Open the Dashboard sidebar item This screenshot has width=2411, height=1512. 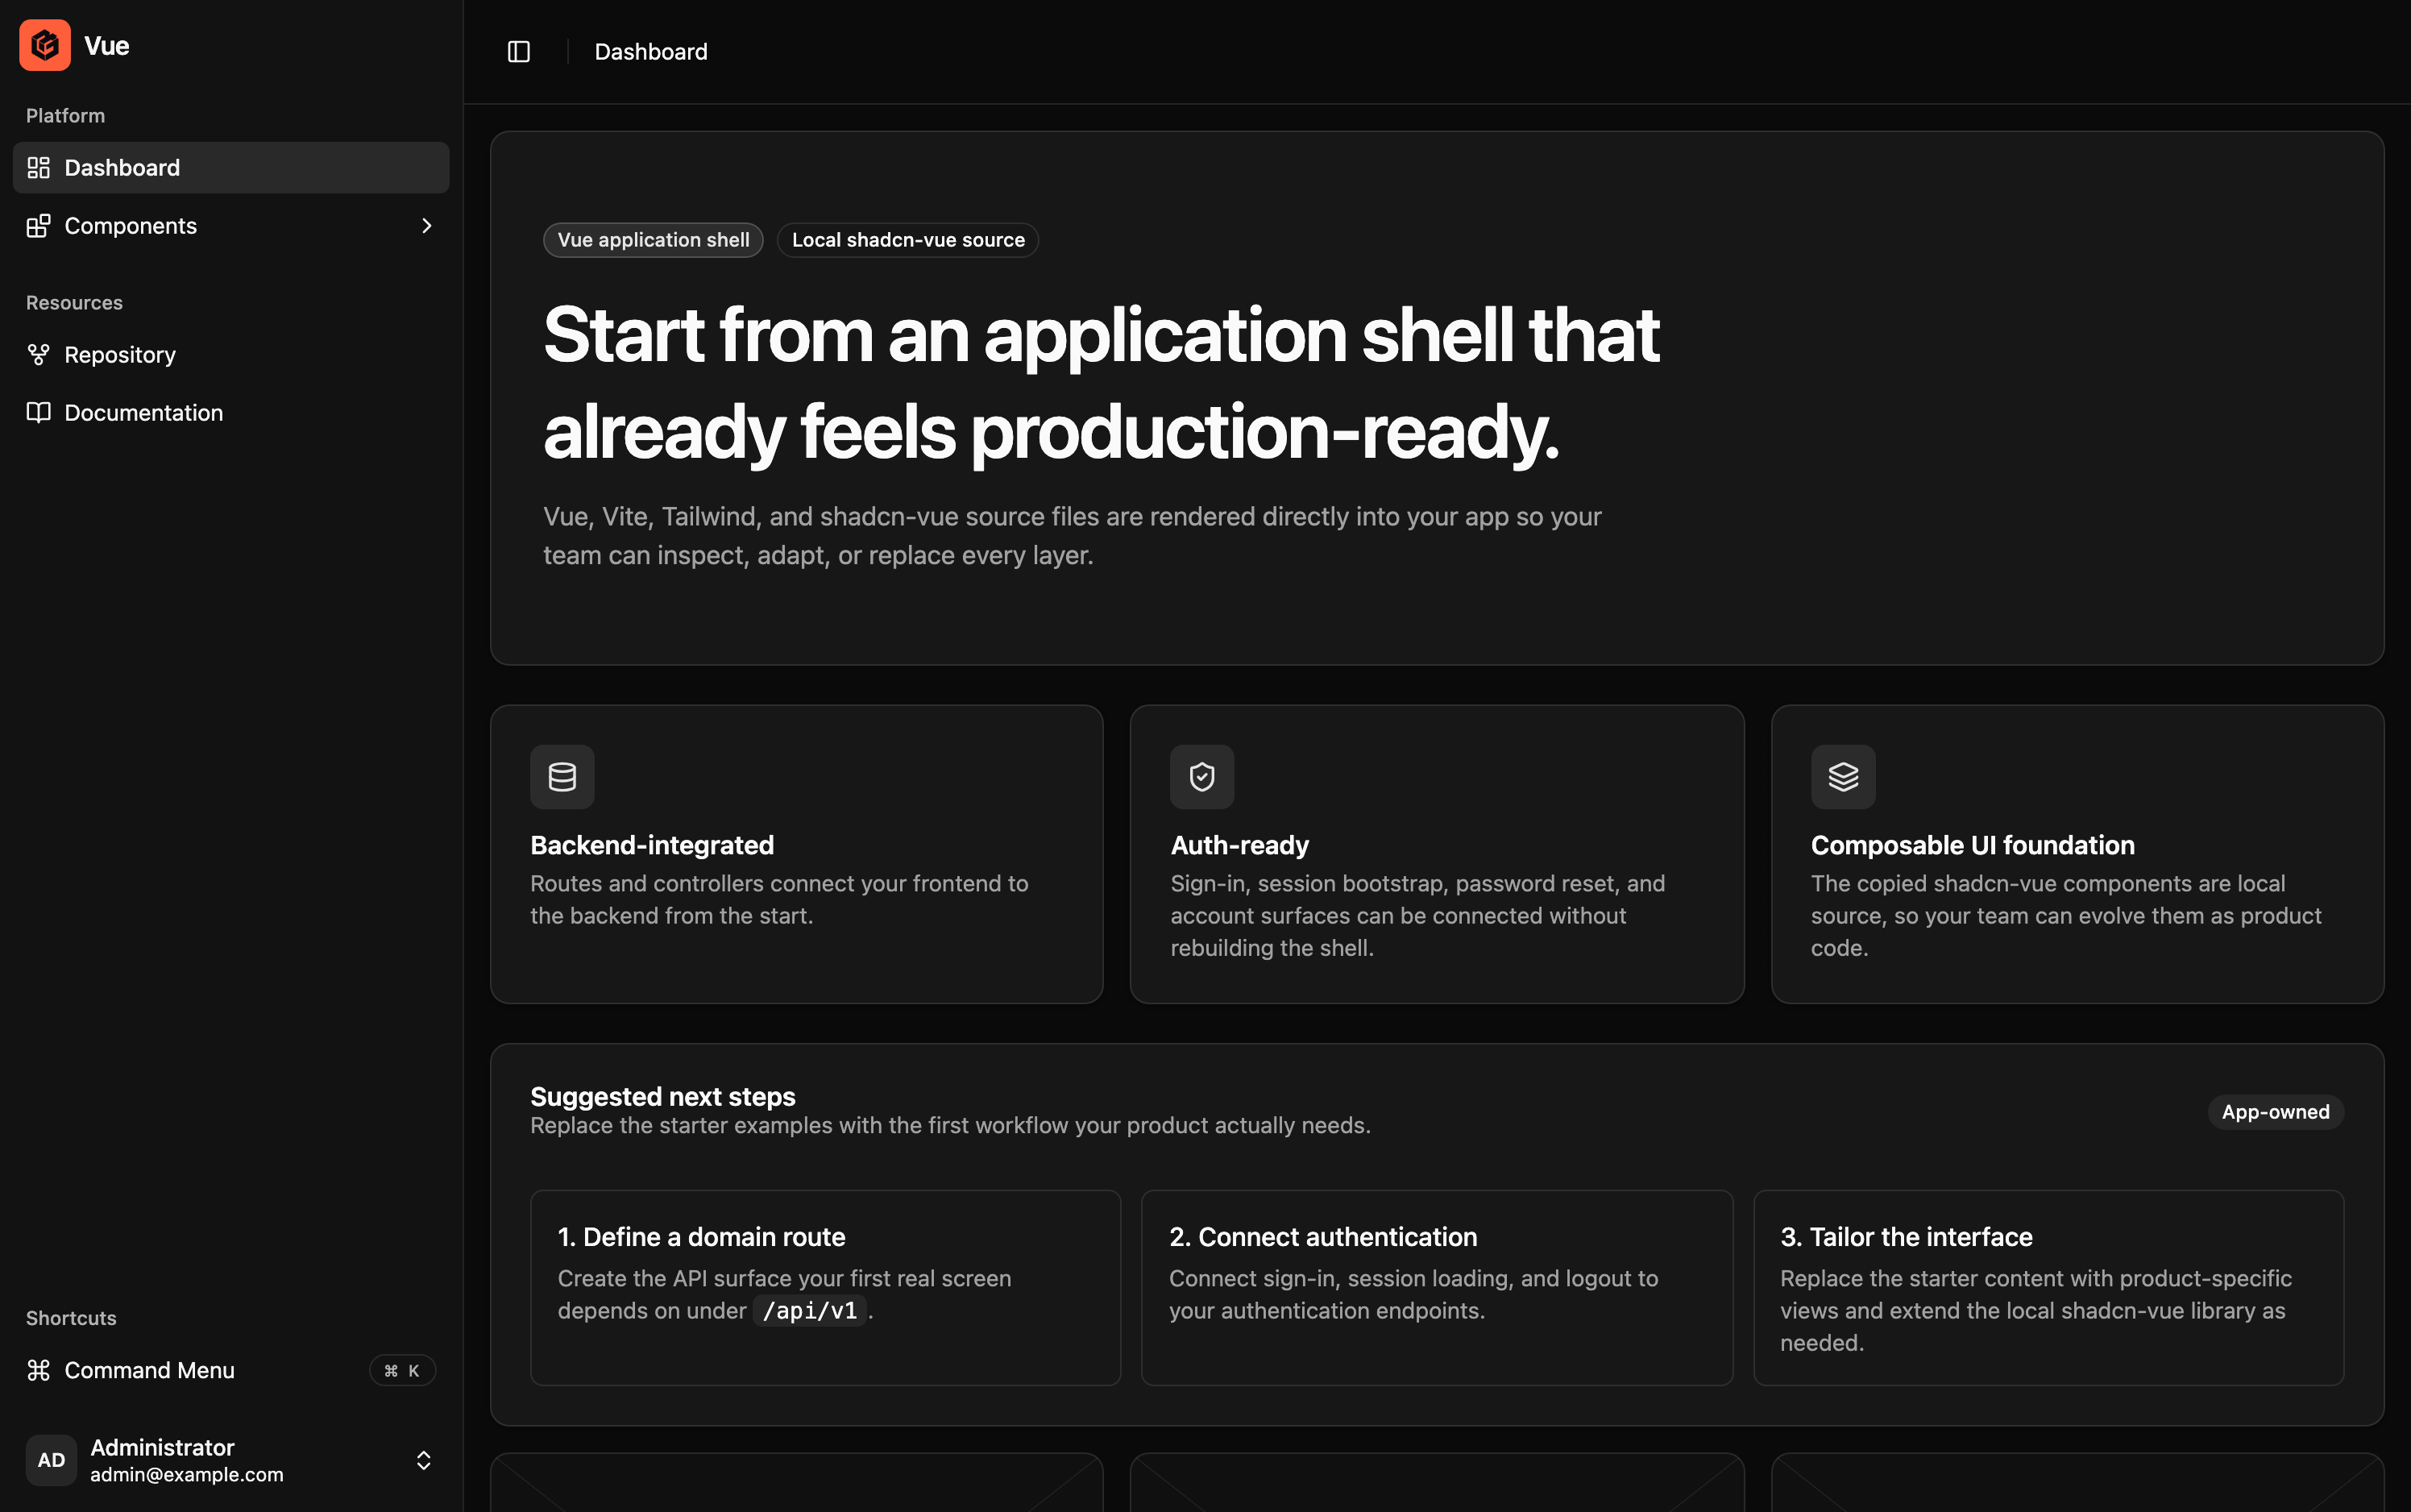pyautogui.click(x=231, y=167)
